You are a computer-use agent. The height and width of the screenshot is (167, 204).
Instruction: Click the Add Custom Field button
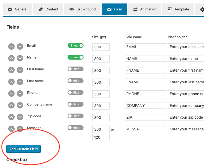23,149
